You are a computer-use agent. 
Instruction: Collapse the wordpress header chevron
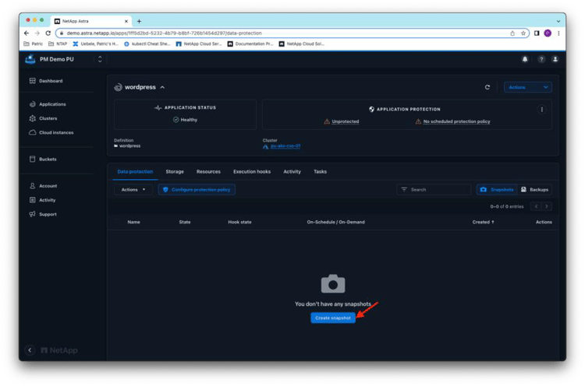[162, 87]
